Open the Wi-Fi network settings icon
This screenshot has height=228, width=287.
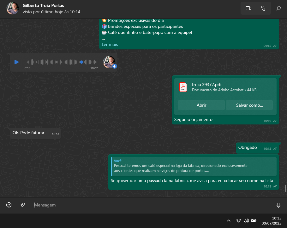(239, 221)
